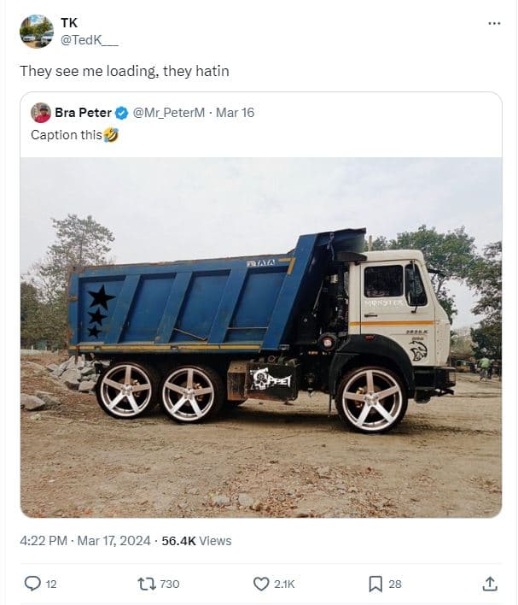Click the 2.1K likes count

[284, 584]
